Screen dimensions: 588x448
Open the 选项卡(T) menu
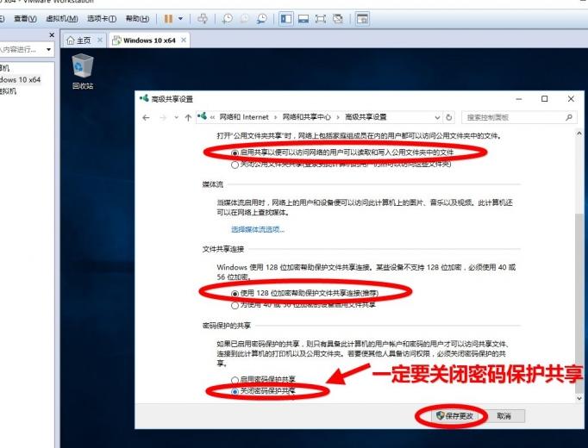[x=101, y=18]
